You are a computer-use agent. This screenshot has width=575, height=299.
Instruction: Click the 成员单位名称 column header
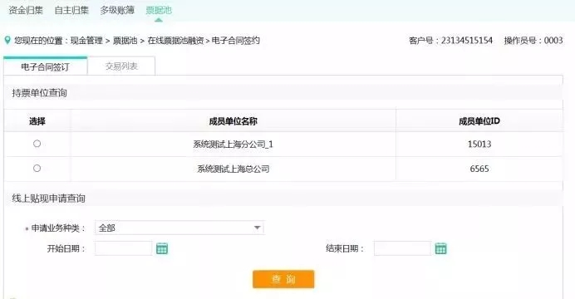[x=233, y=121]
